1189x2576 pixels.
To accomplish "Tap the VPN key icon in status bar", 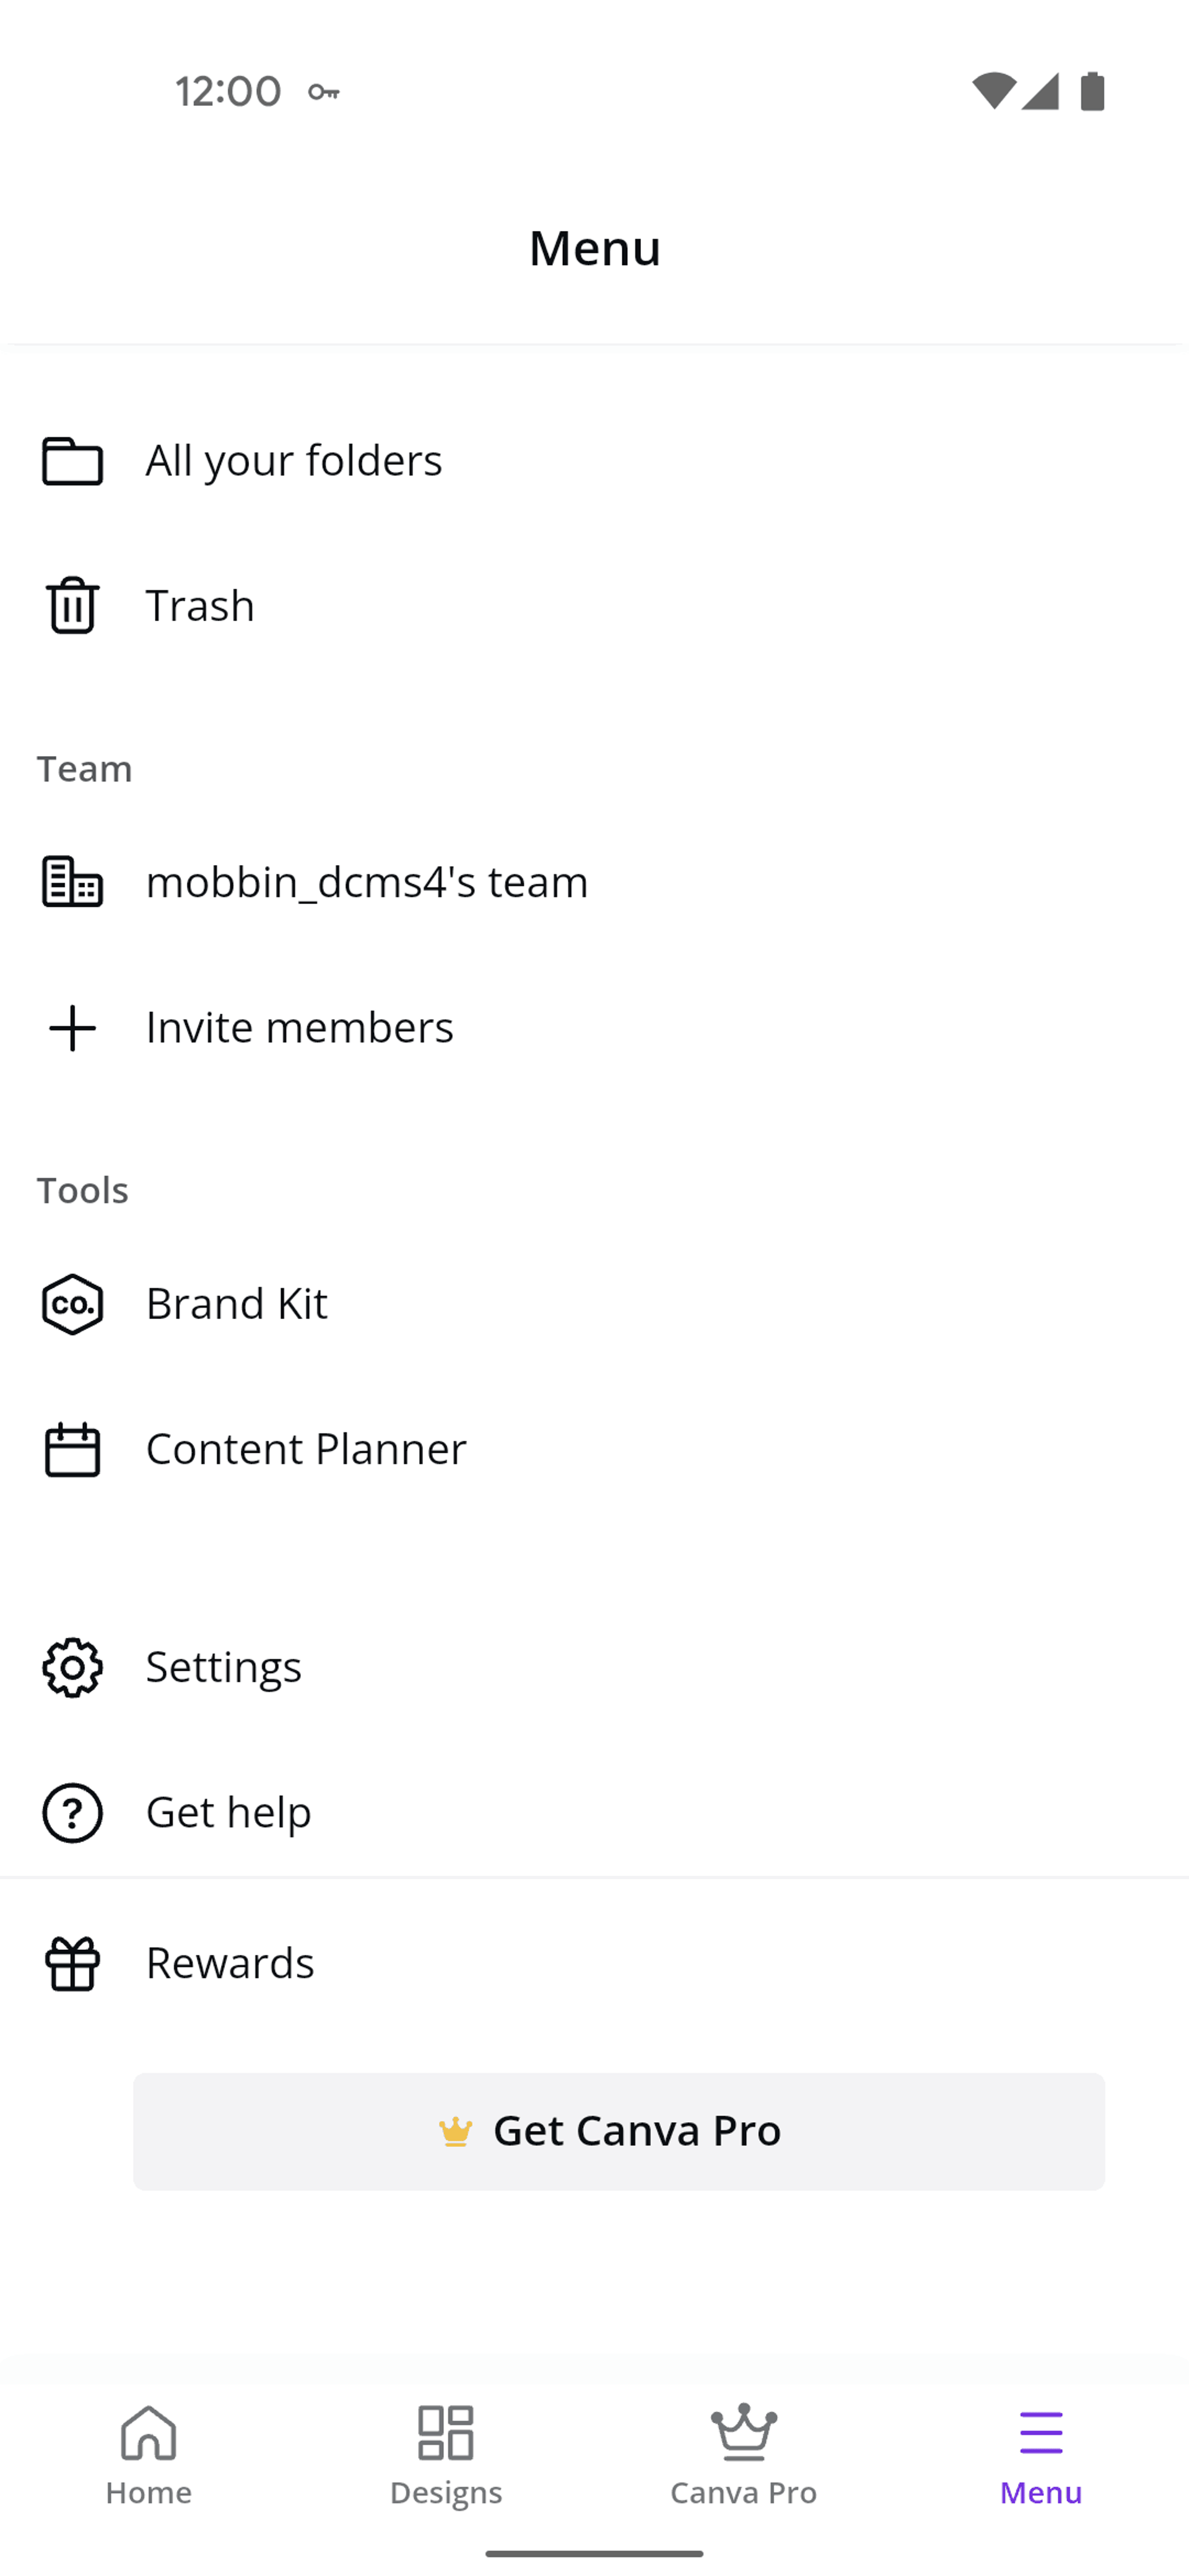I will click(323, 92).
